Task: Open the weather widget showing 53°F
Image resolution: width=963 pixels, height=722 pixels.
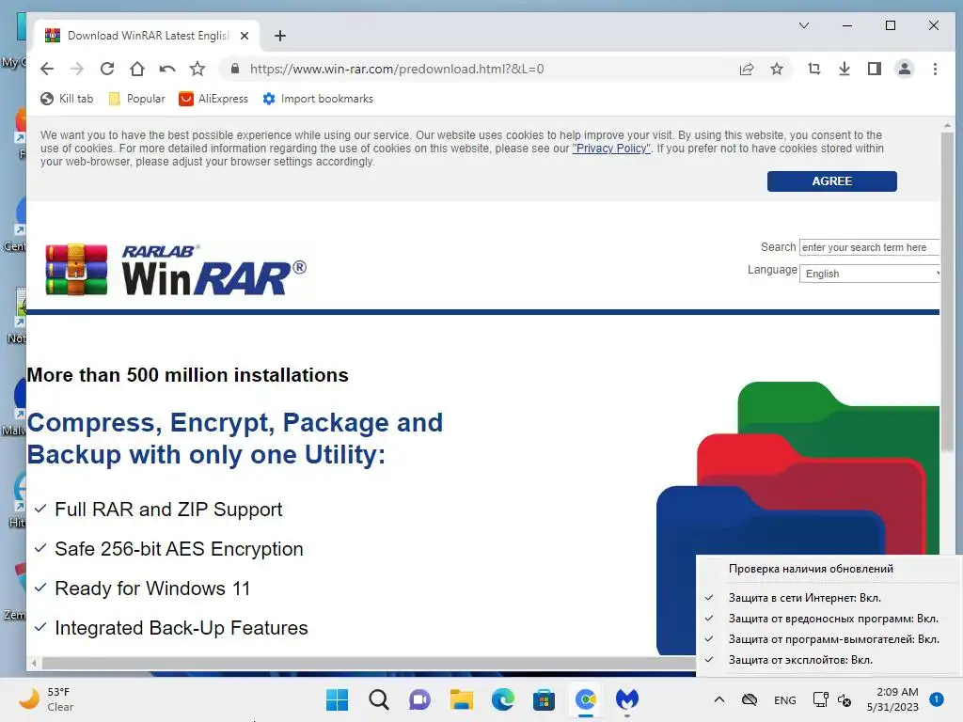Action: pyautogui.click(x=46, y=699)
